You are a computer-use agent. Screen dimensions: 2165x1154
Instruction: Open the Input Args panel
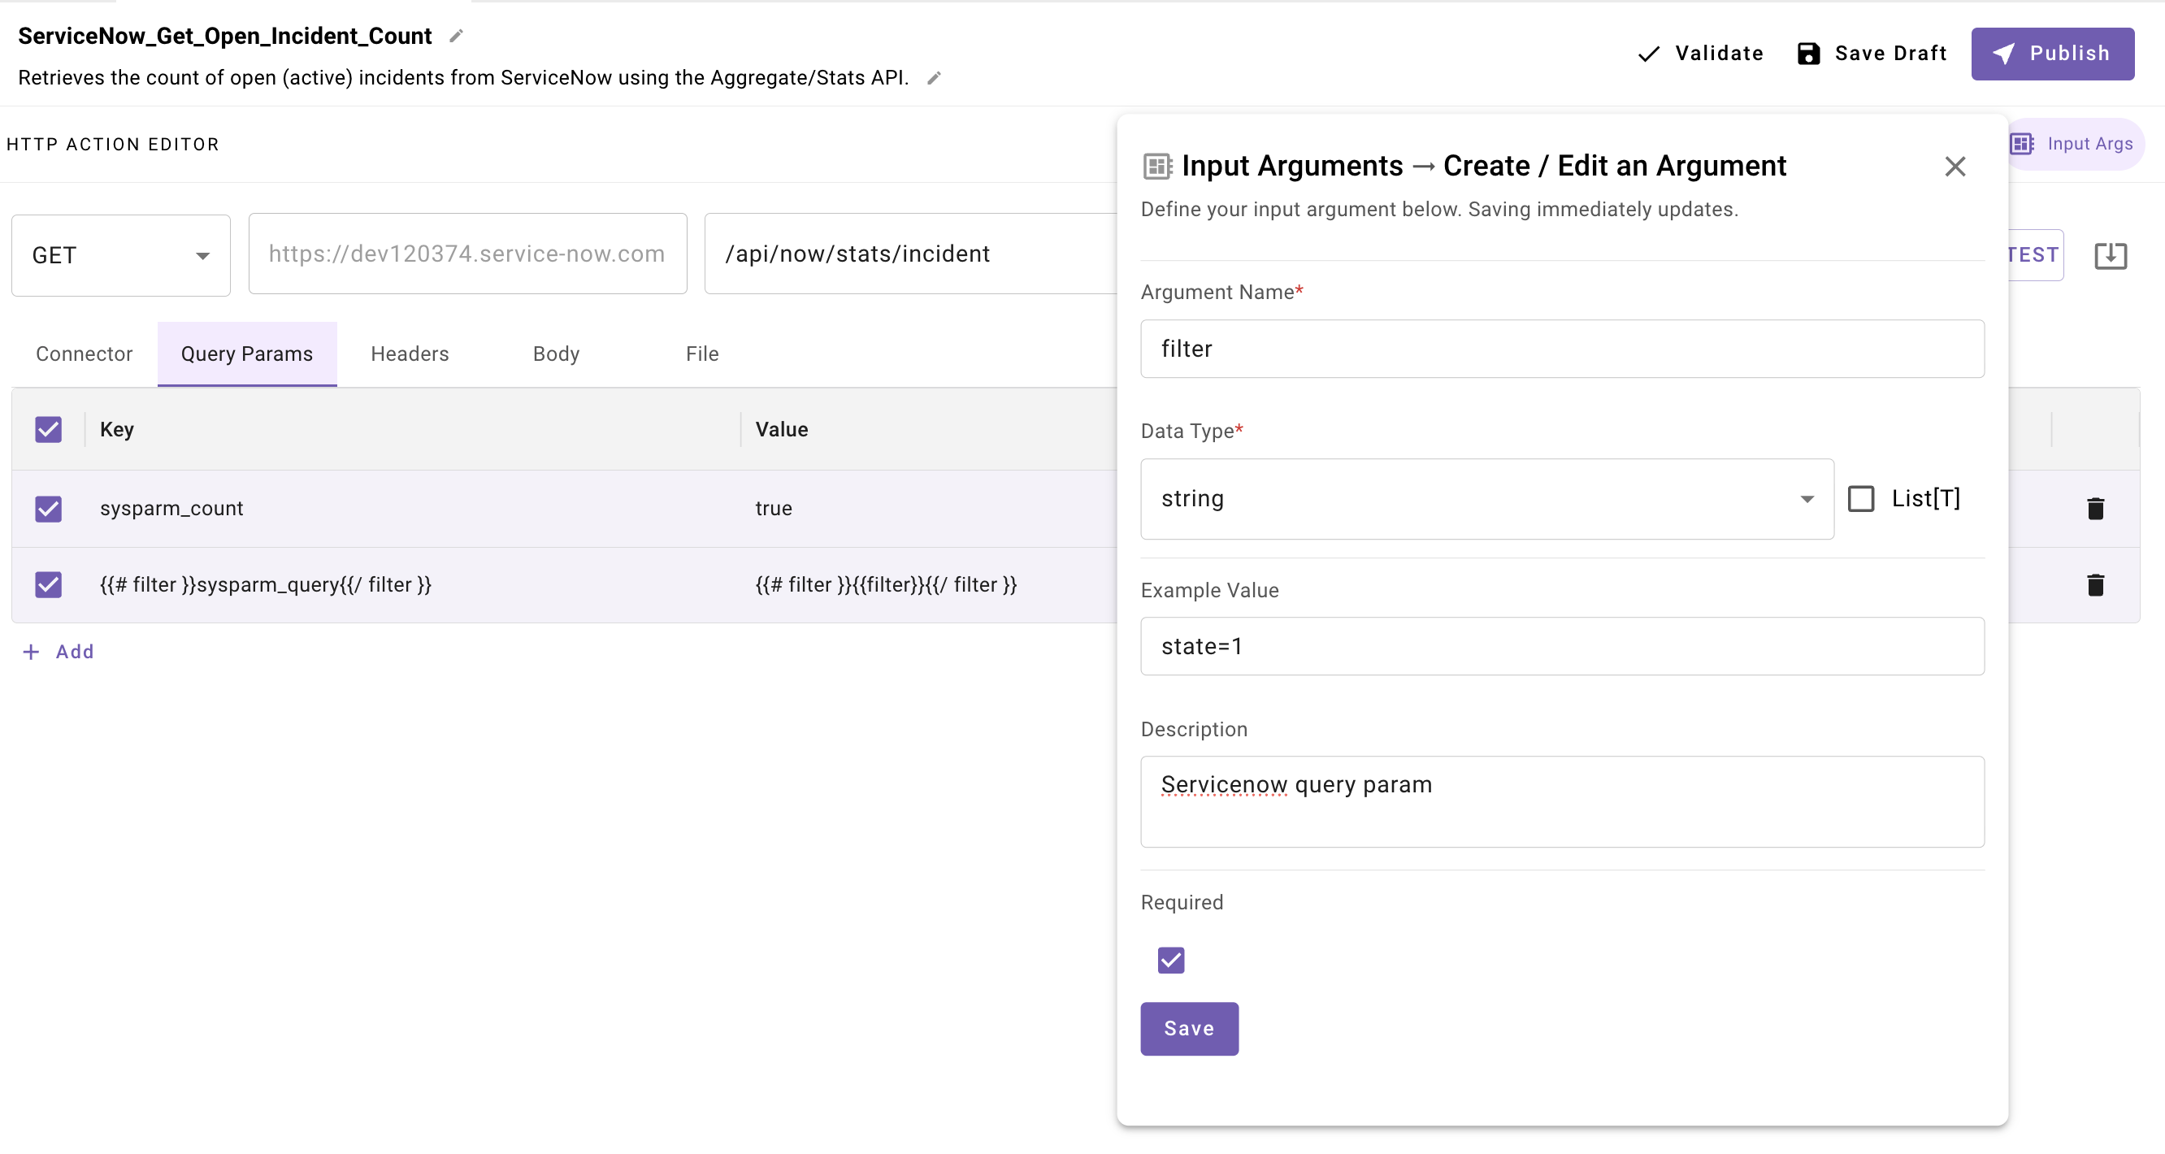(2073, 144)
